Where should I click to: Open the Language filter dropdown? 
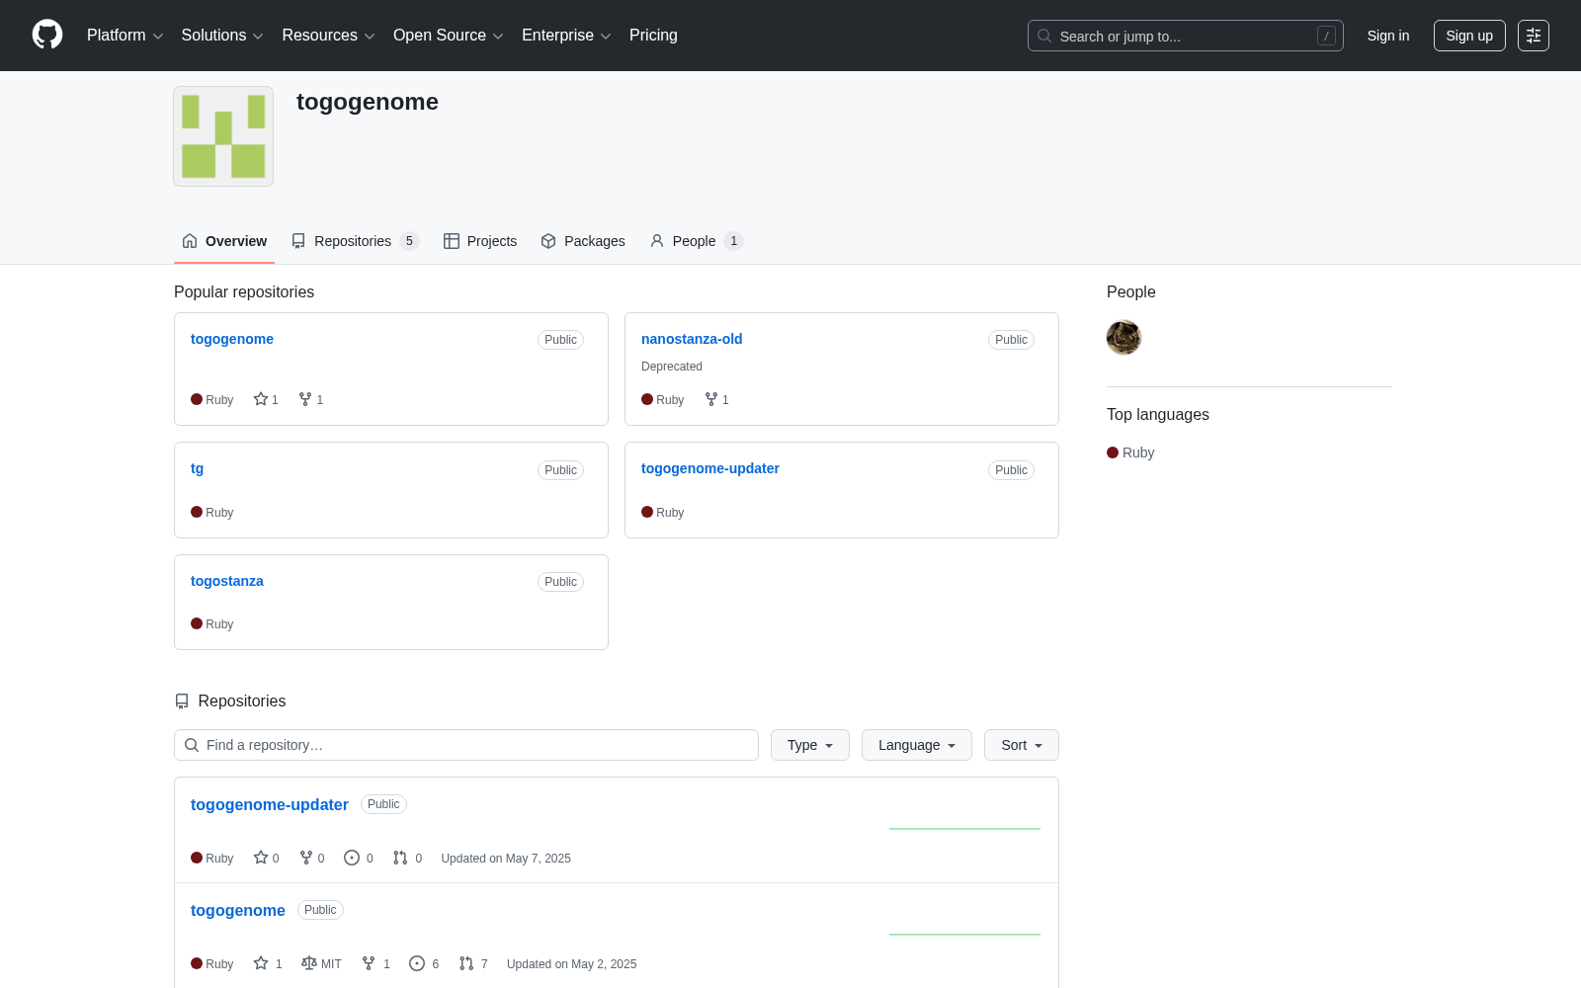coord(917,745)
